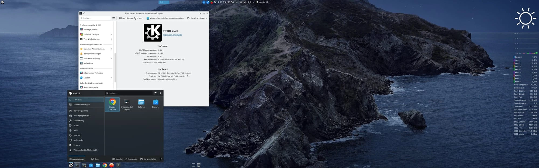The image size is (539, 168).
Task: Open Aktivitäten settings
Action: point(96,63)
